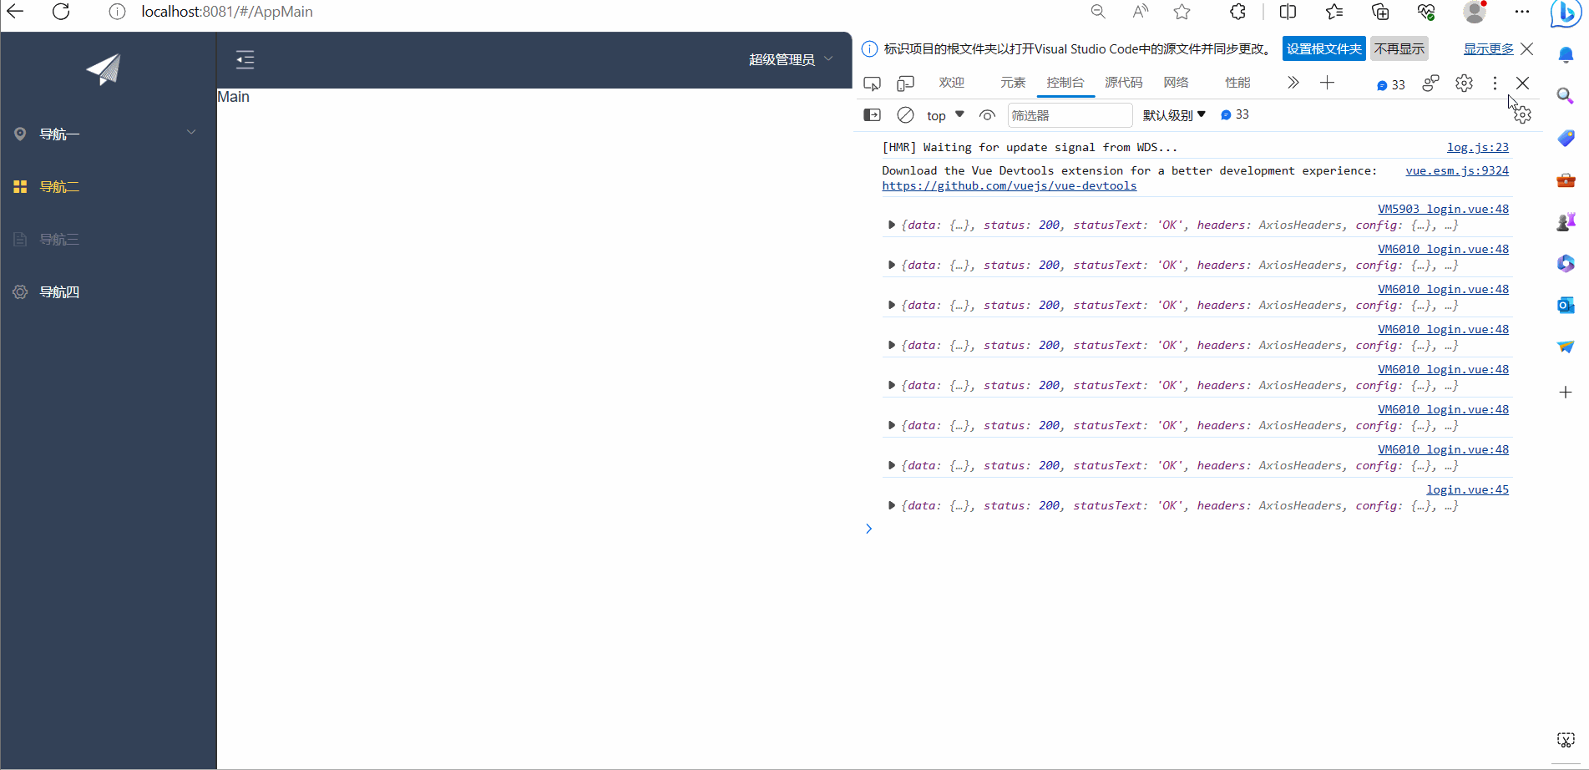The image size is (1589, 770).
Task: Open favorites list icon
Action: pos(1334,12)
